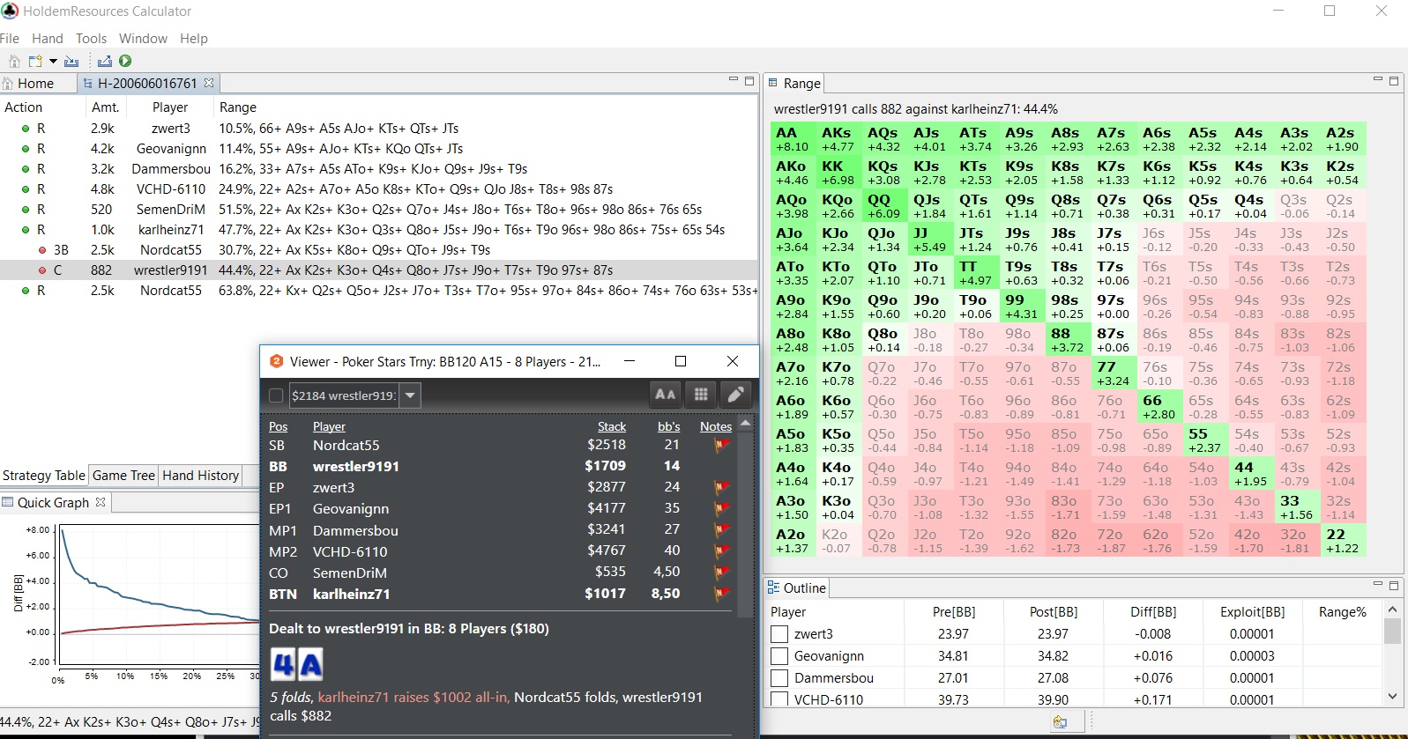
Task: Open the wrestler9191 hand selector dropdown in Viewer
Action: click(410, 395)
